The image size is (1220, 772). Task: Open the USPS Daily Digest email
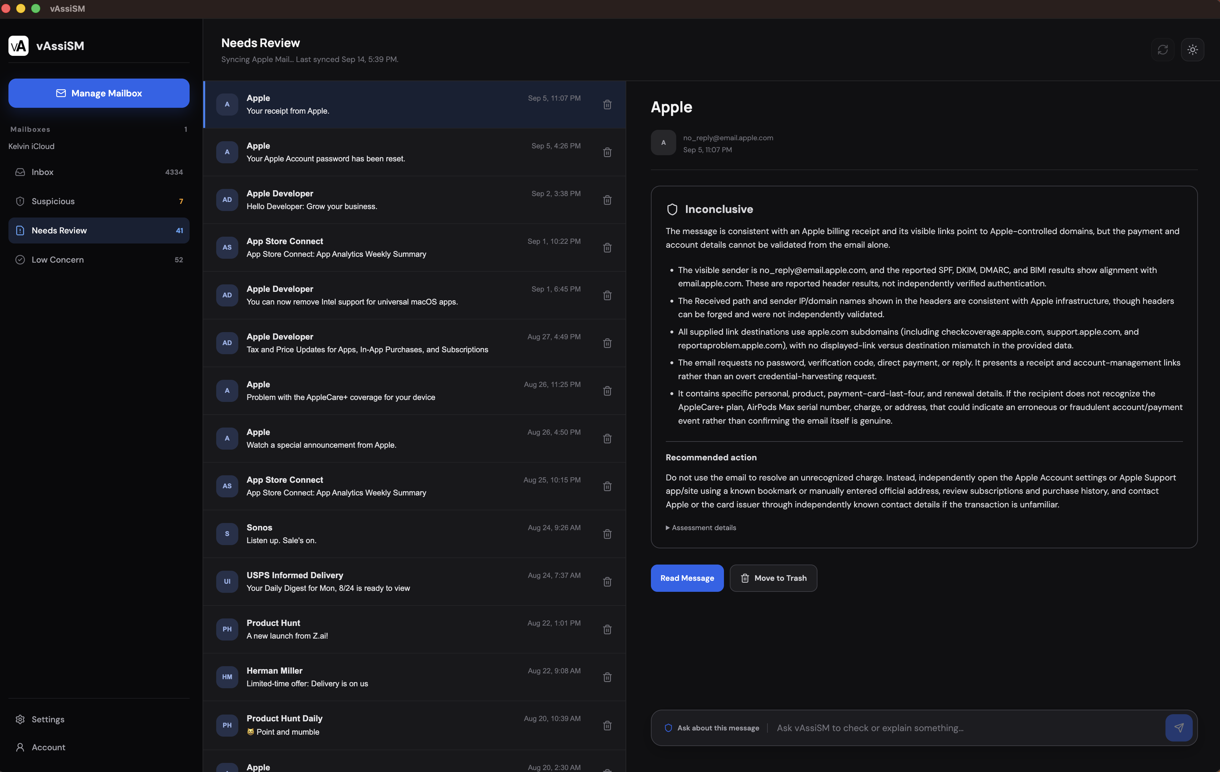click(415, 581)
